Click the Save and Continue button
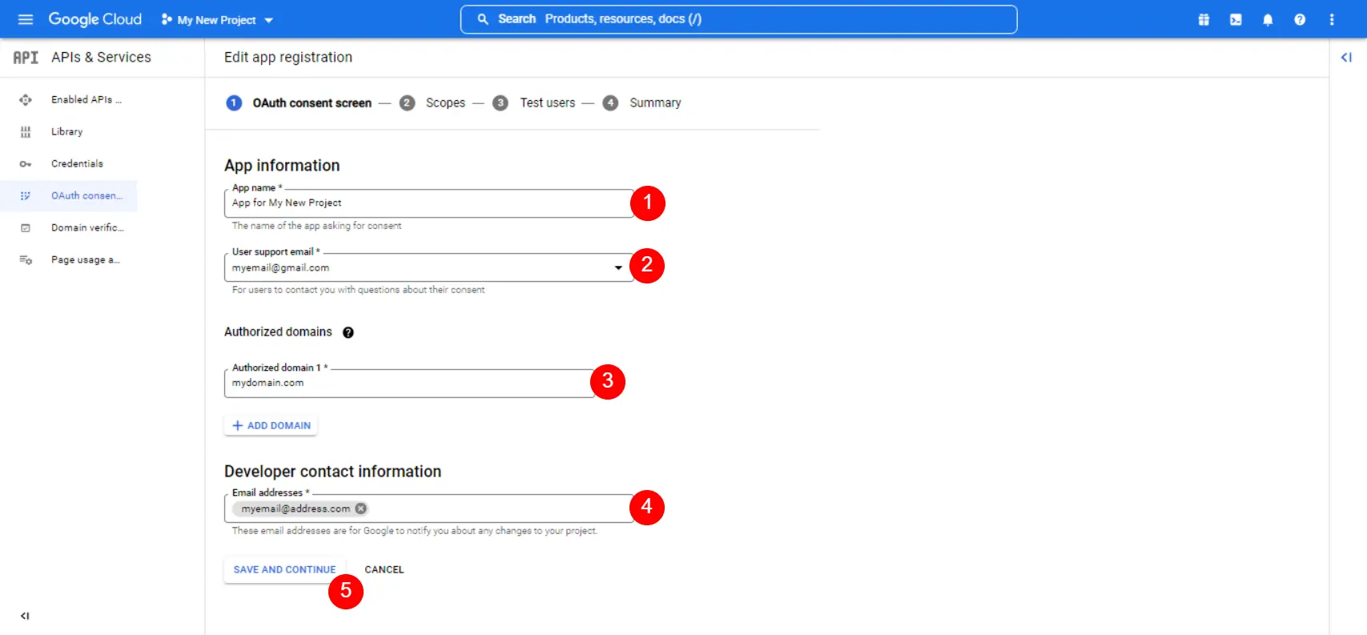The height and width of the screenshot is (635, 1367). [284, 569]
